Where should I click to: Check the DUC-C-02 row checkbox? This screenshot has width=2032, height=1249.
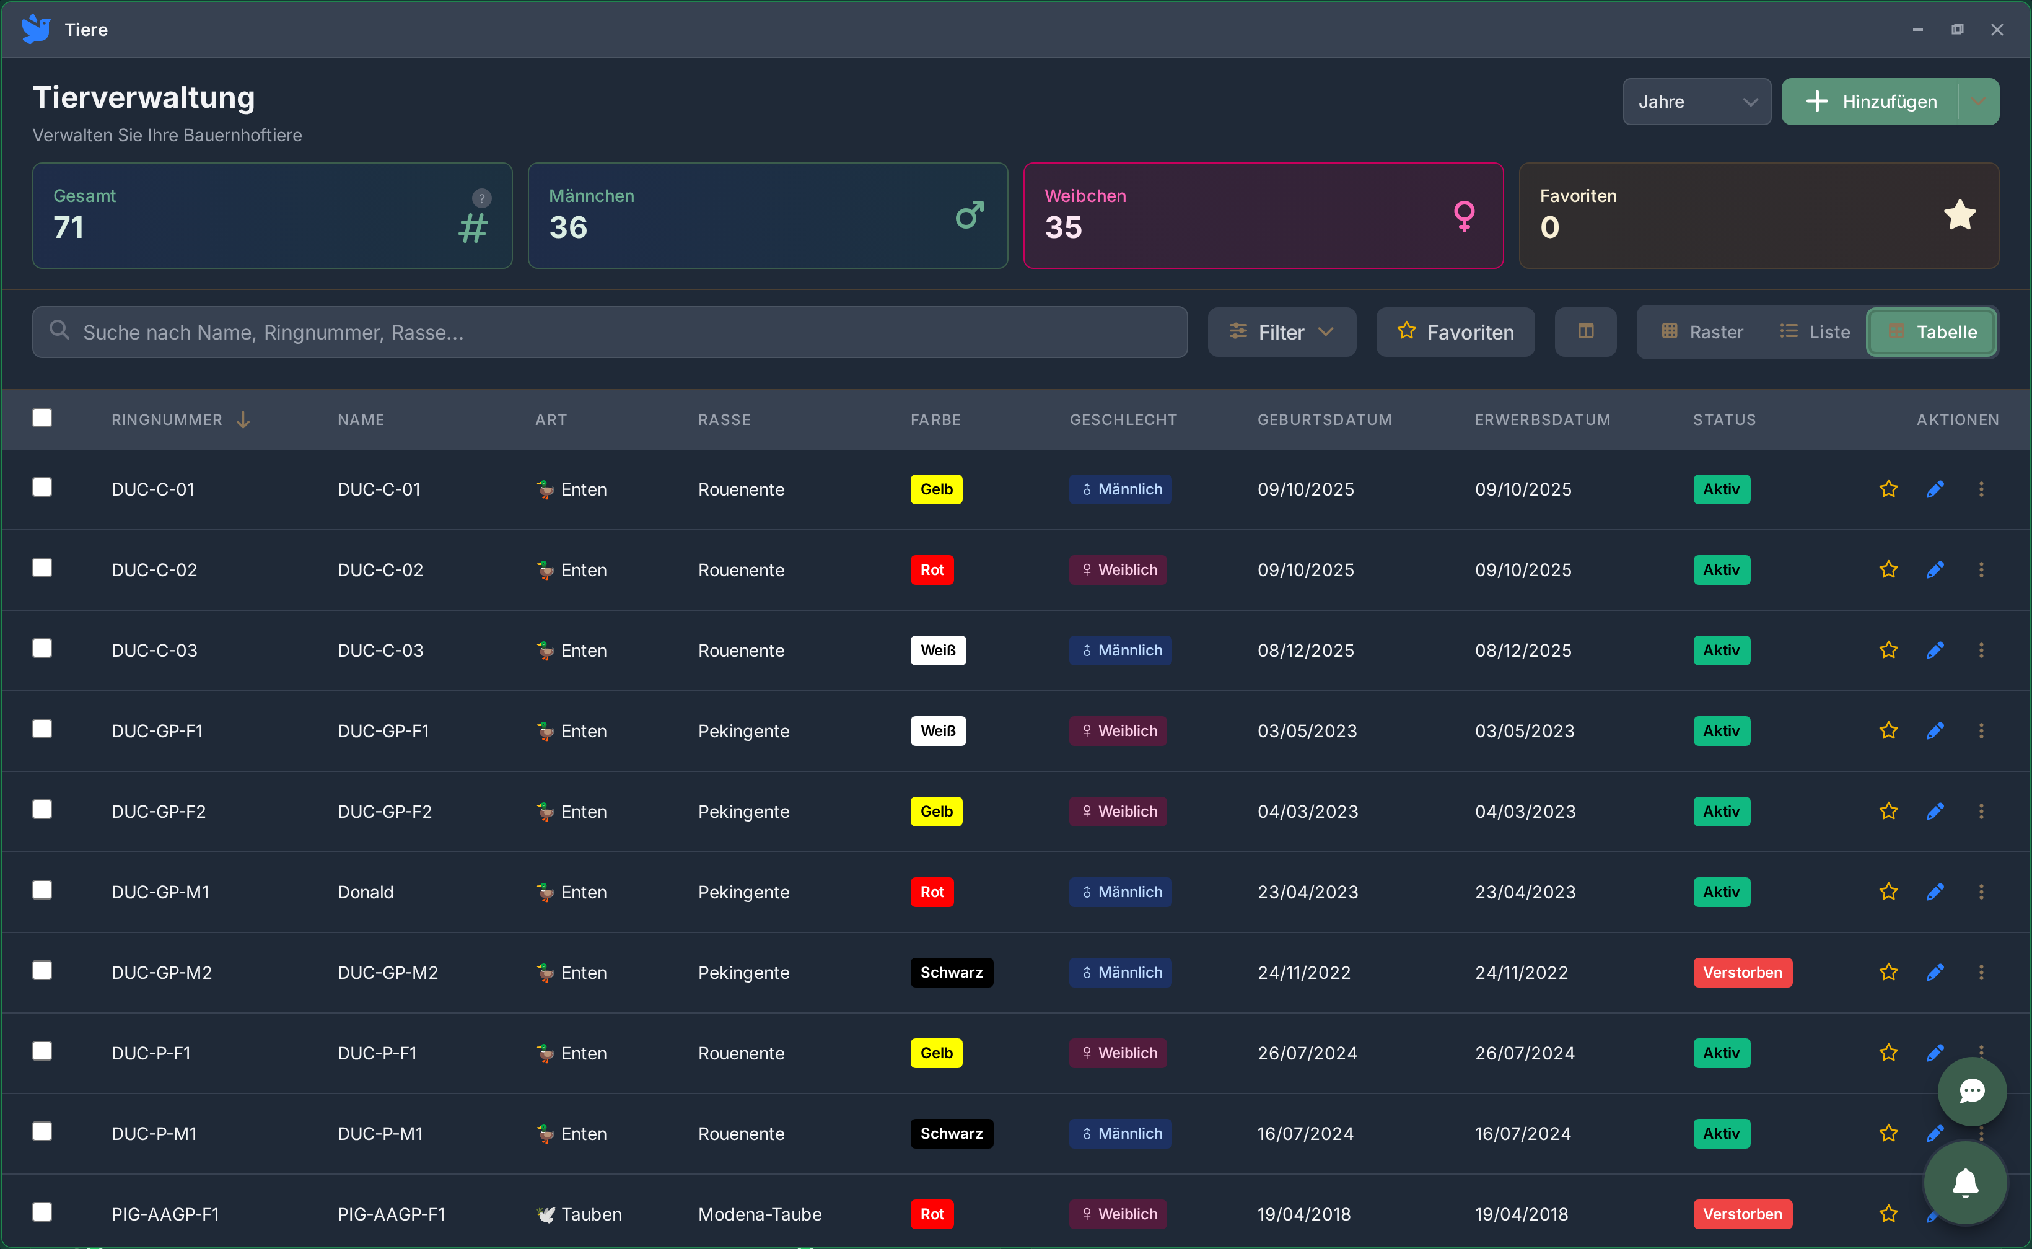[x=42, y=568]
